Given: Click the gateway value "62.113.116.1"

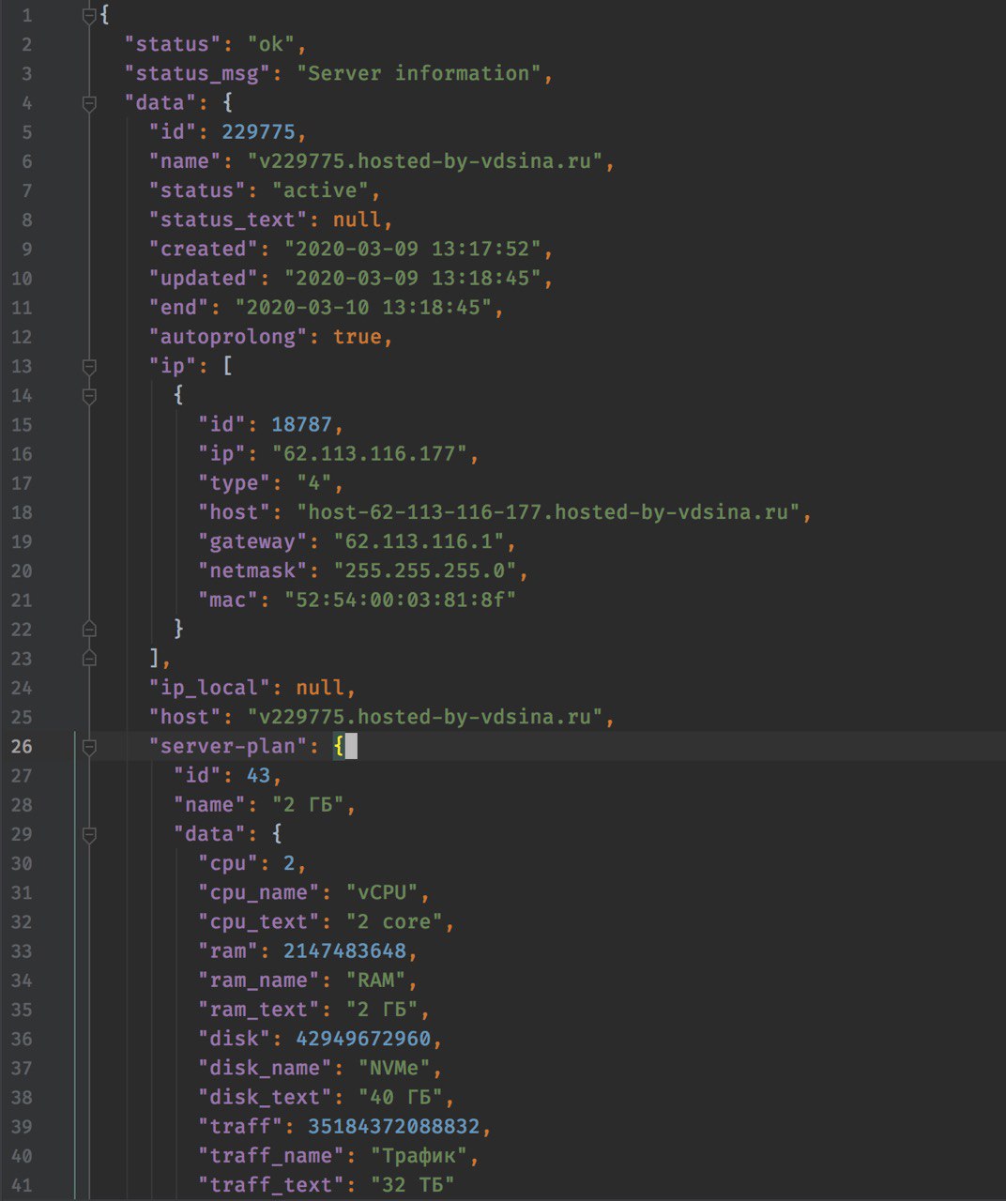Looking at the screenshot, I should click(419, 541).
